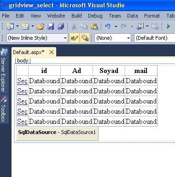
Task: Start debugging with the green play icon
Action: [169, 26]
